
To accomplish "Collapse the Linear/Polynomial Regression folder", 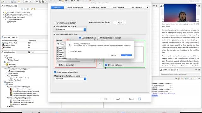I will (7, 98).
